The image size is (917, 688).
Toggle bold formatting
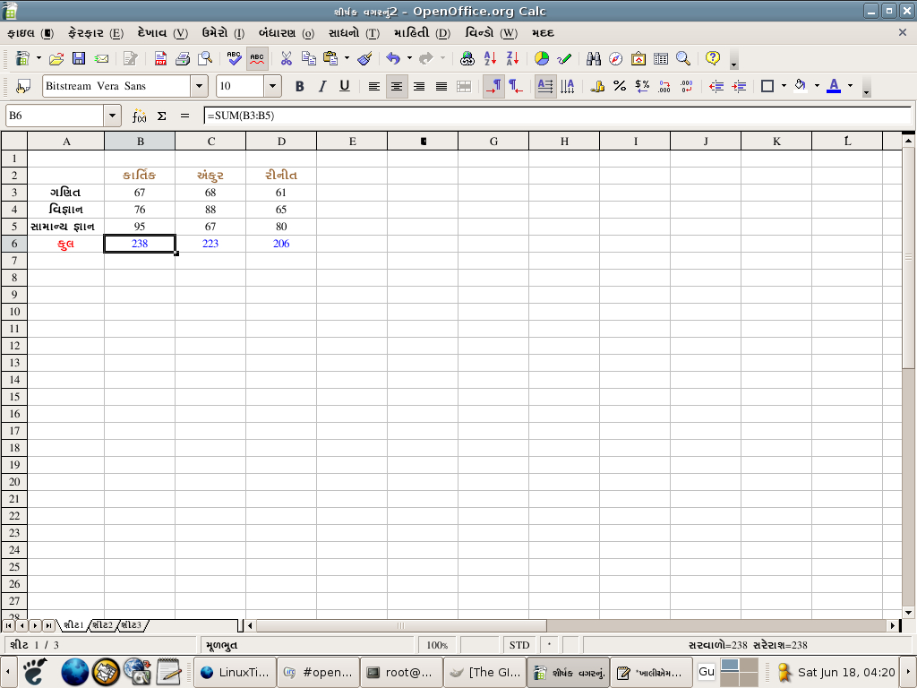click(x=300, y=86)
